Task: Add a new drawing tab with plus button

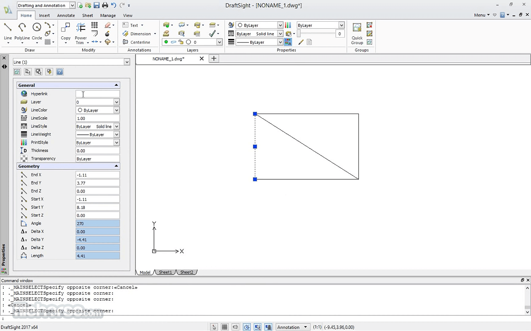Action: point(213,58)
